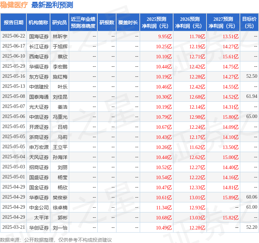Select the date 2025-06-22 cell
The height and width of the screenshot is (243, 259).
[x=14, y=36]
